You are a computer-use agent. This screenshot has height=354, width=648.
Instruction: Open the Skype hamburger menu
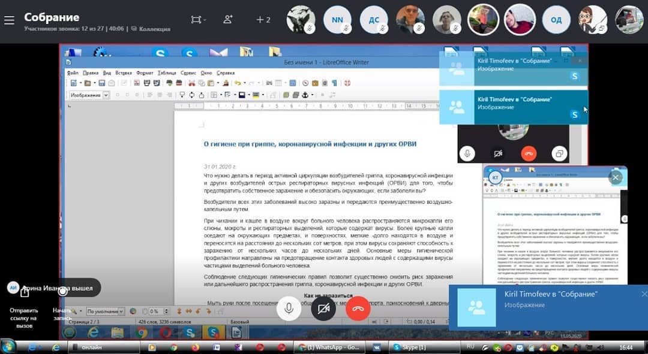click(9, 20)
